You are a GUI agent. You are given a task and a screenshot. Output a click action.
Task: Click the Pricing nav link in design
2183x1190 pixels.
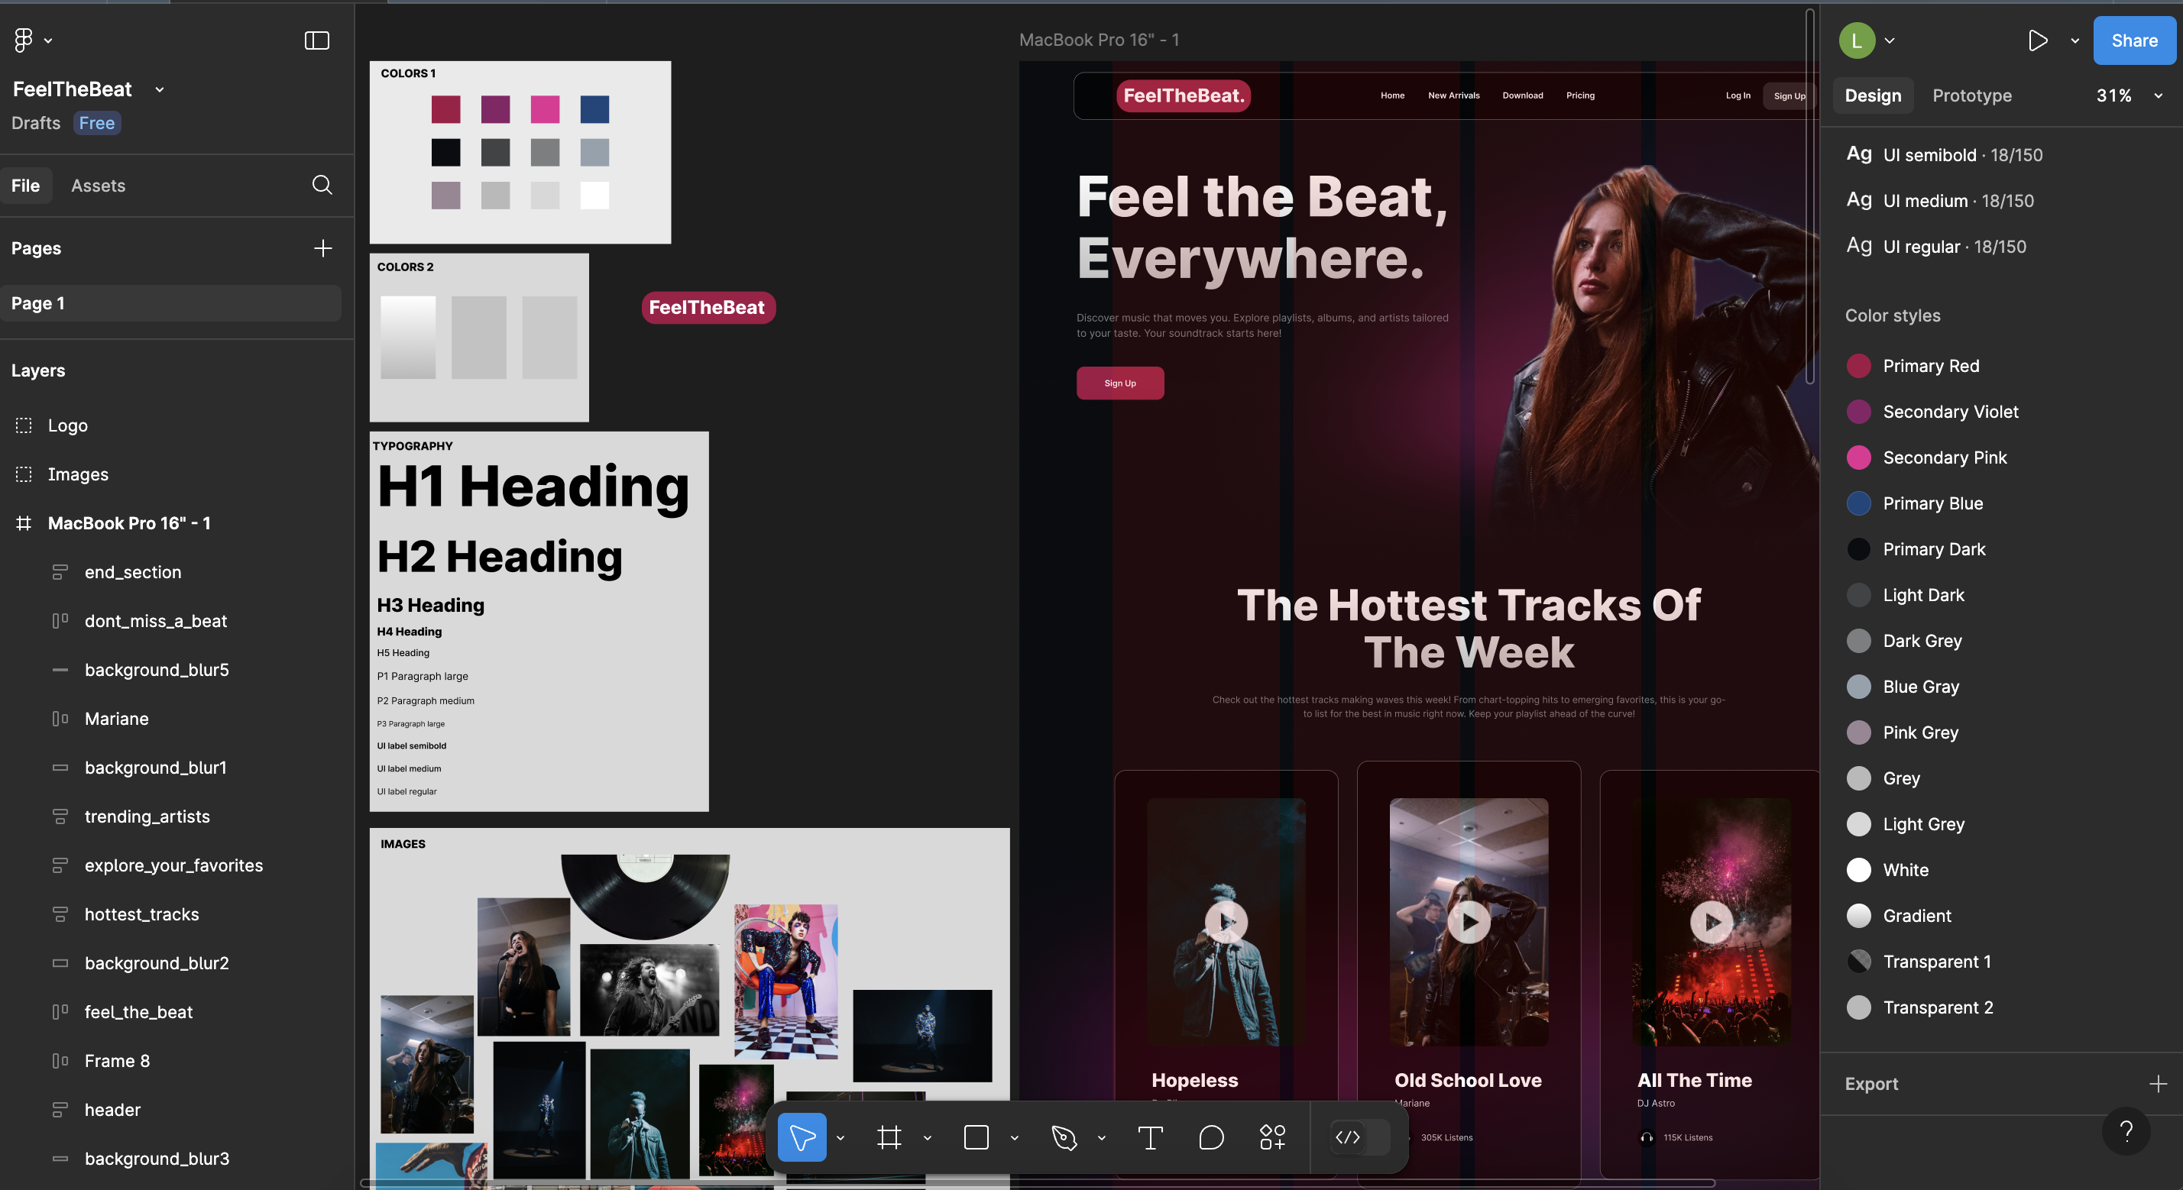(x=1579, y=95)
